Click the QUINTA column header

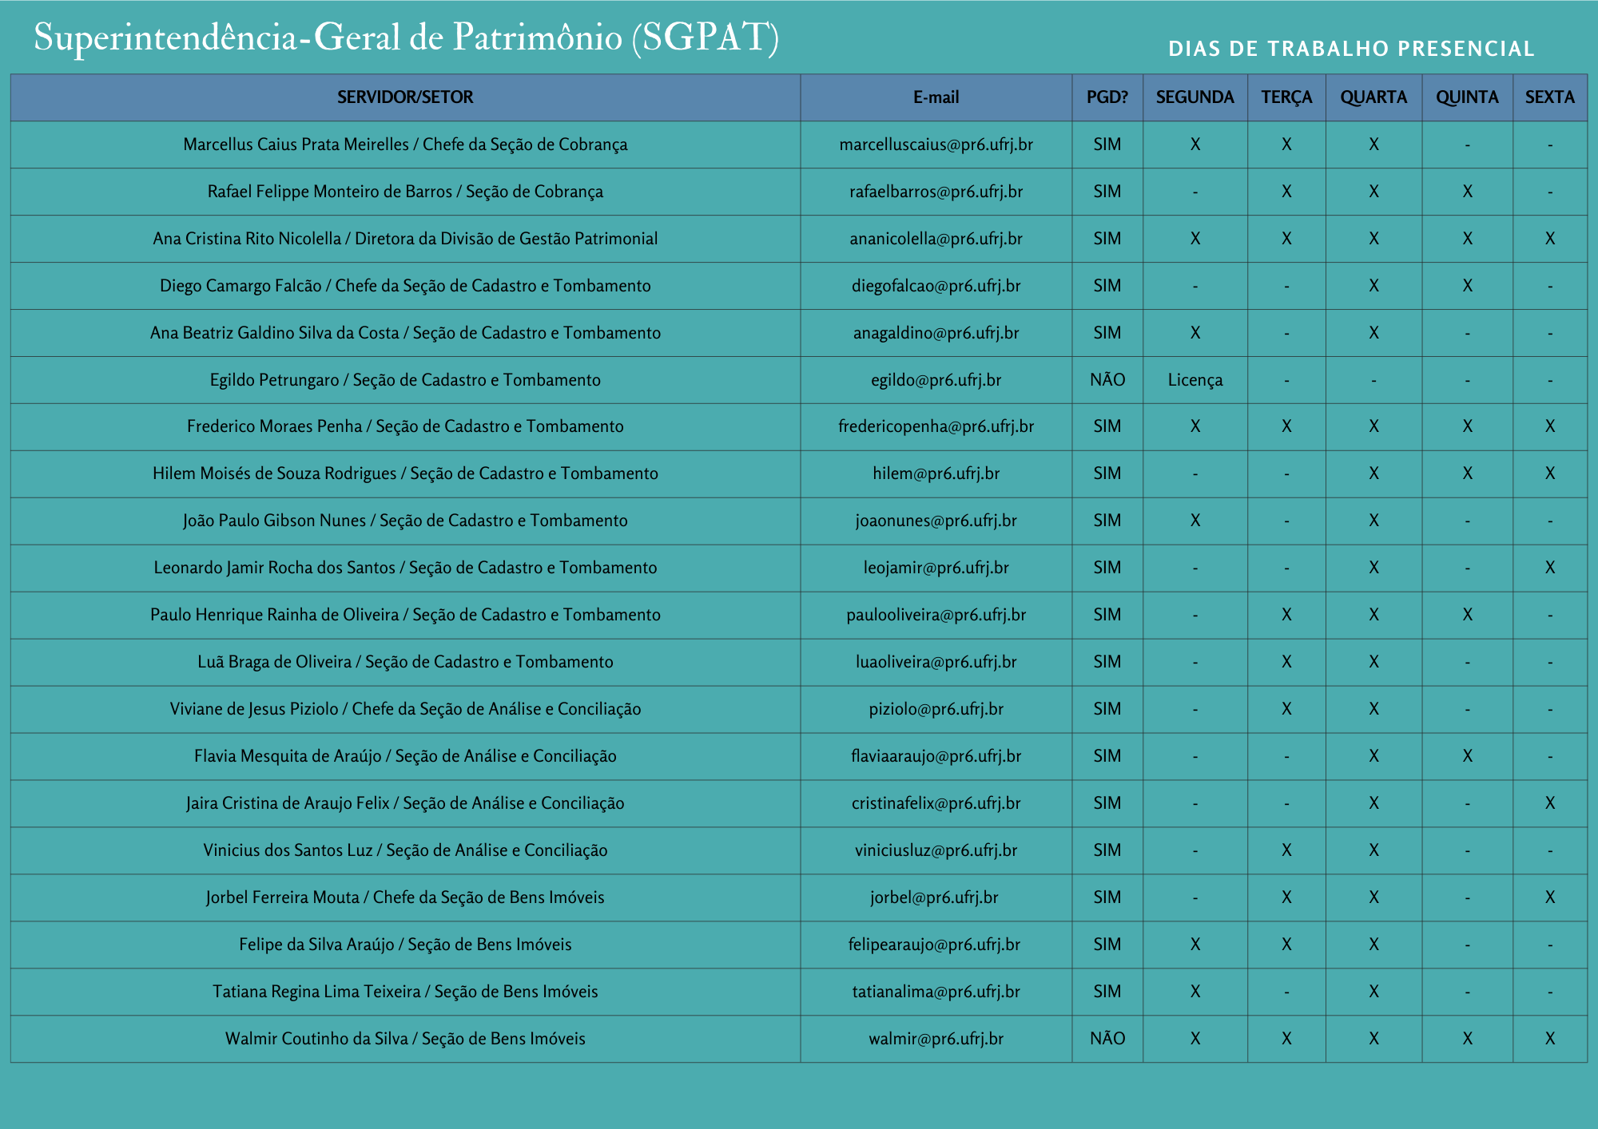tap(1467, 97)
